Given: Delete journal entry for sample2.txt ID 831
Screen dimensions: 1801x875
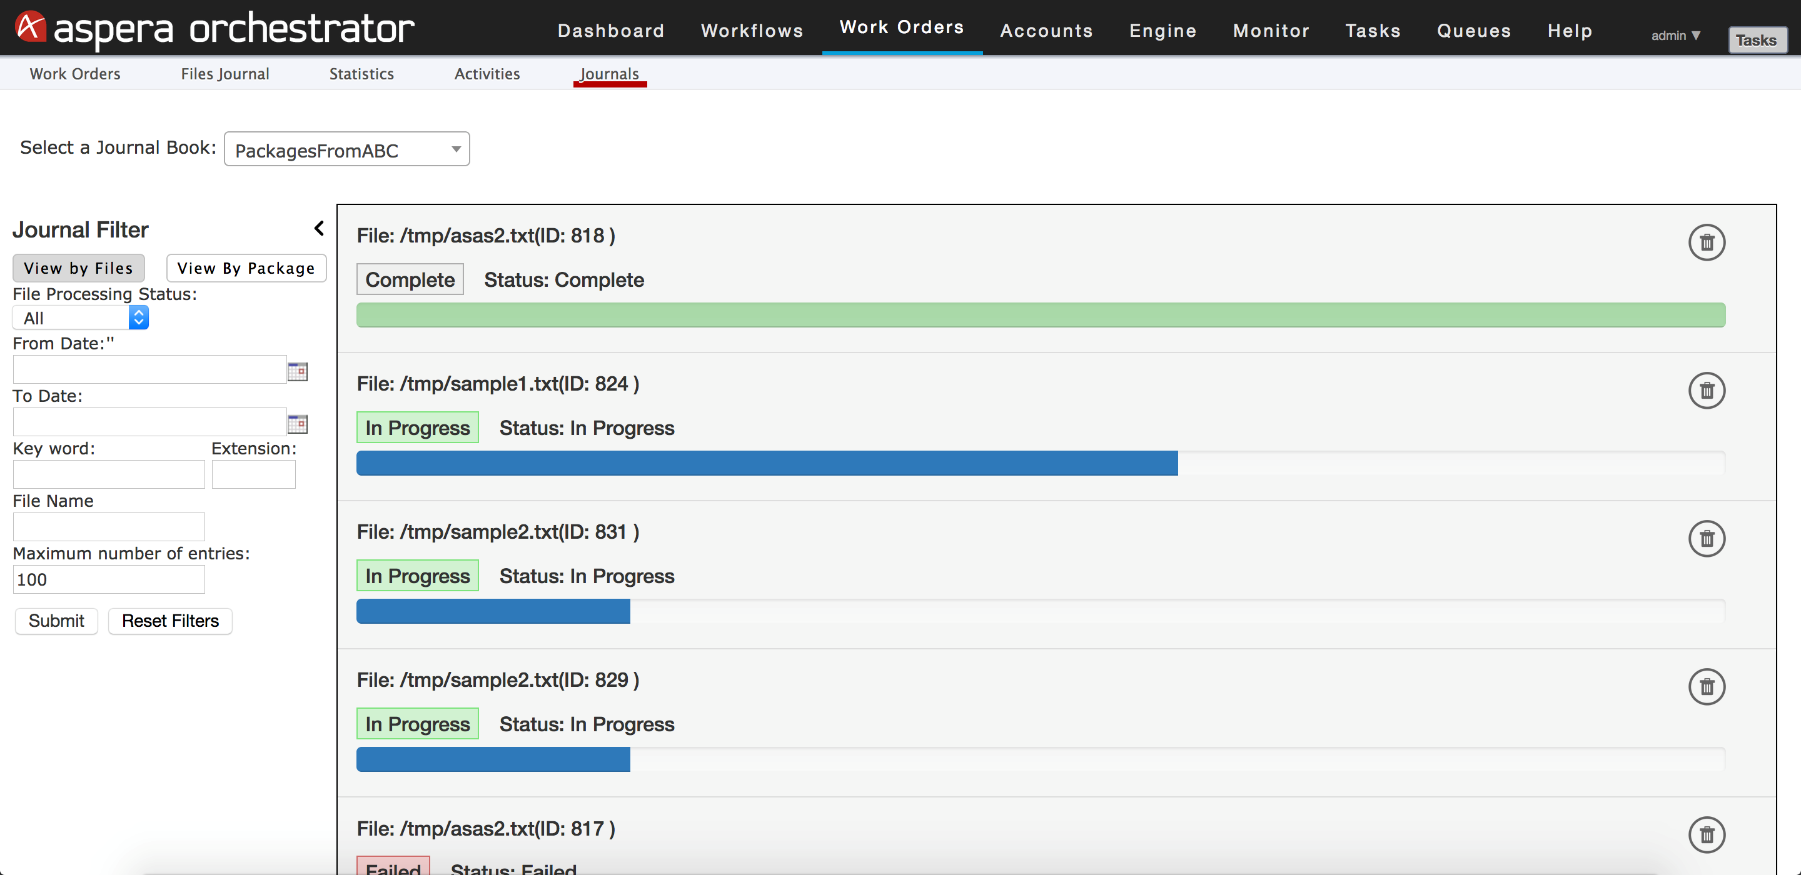Looking at the screenshot, I should [x=1707, y=539].
